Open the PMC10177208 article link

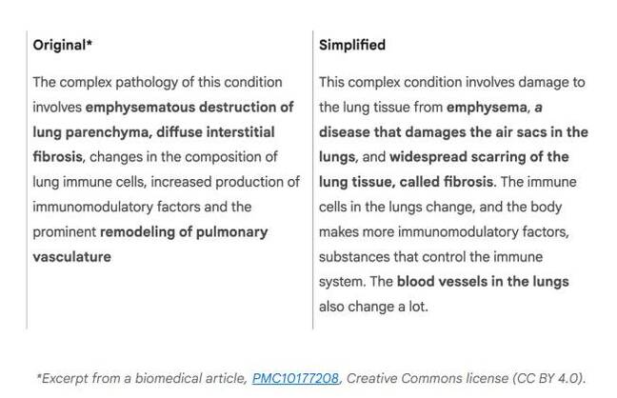click(x=295, y=378)
